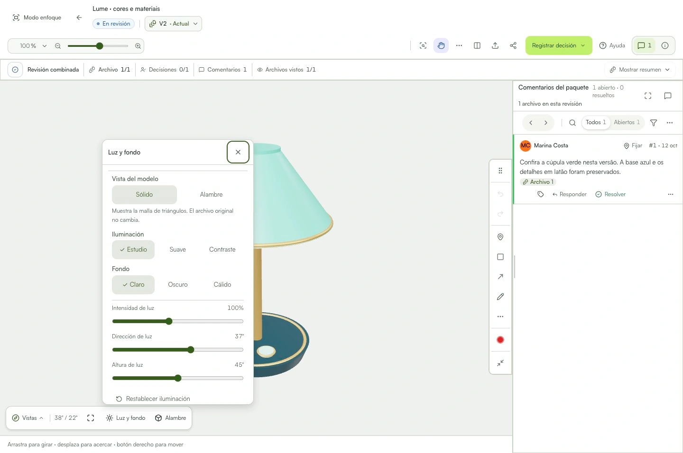Show the Abiertos comments tab

click(x=627, y=122)
